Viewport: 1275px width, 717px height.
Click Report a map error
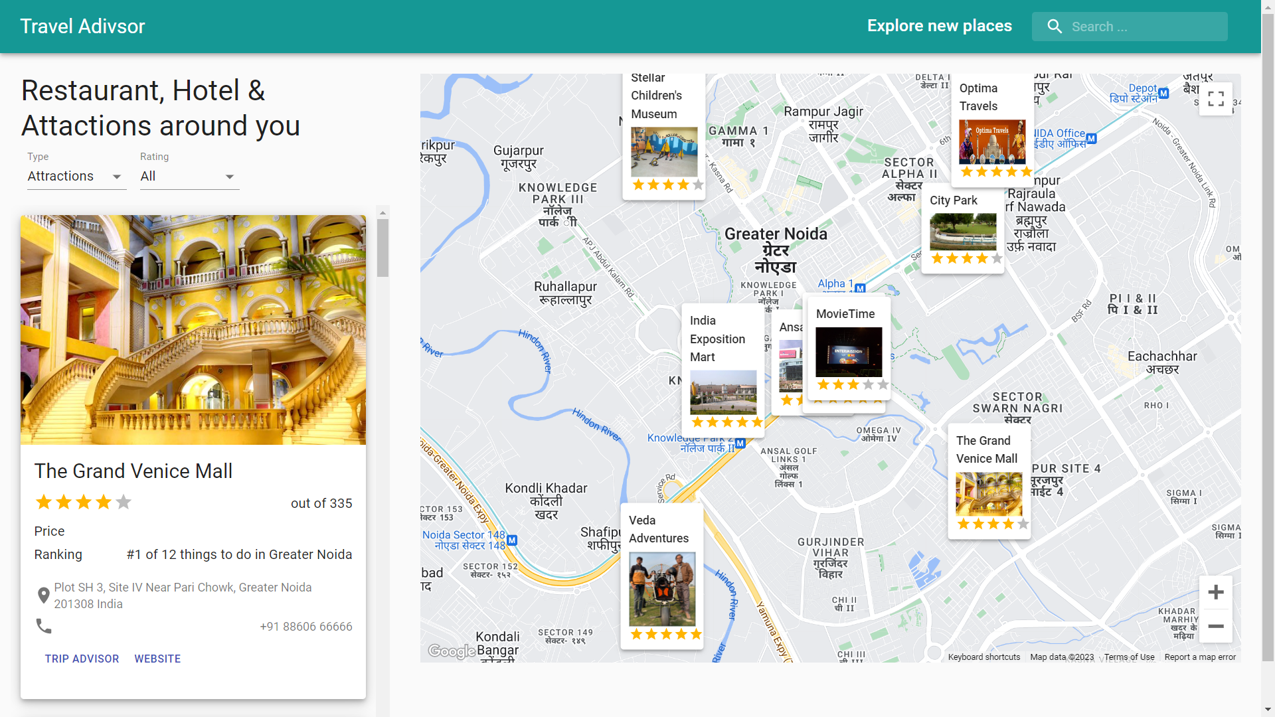(1201, 657)
